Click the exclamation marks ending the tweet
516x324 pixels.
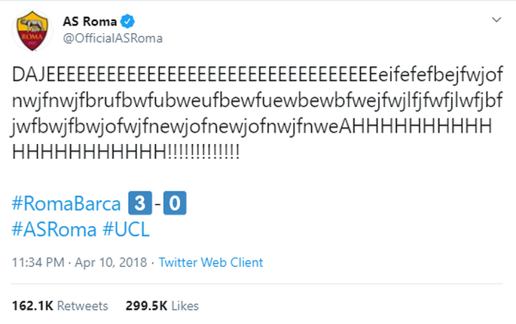coord(203,151)
